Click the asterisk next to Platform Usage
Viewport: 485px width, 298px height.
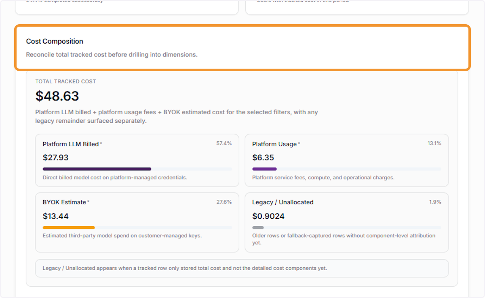(x=299, y=143)
